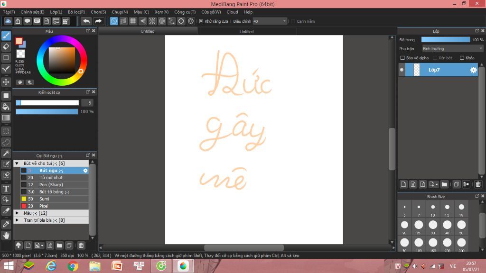
Task: Click the brush size slider bar
Action: click(x=47, y=103)
